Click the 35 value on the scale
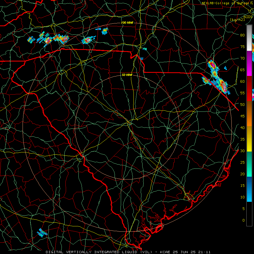The height and width of the screenshot is (254, 254). [x=242, y=139]
